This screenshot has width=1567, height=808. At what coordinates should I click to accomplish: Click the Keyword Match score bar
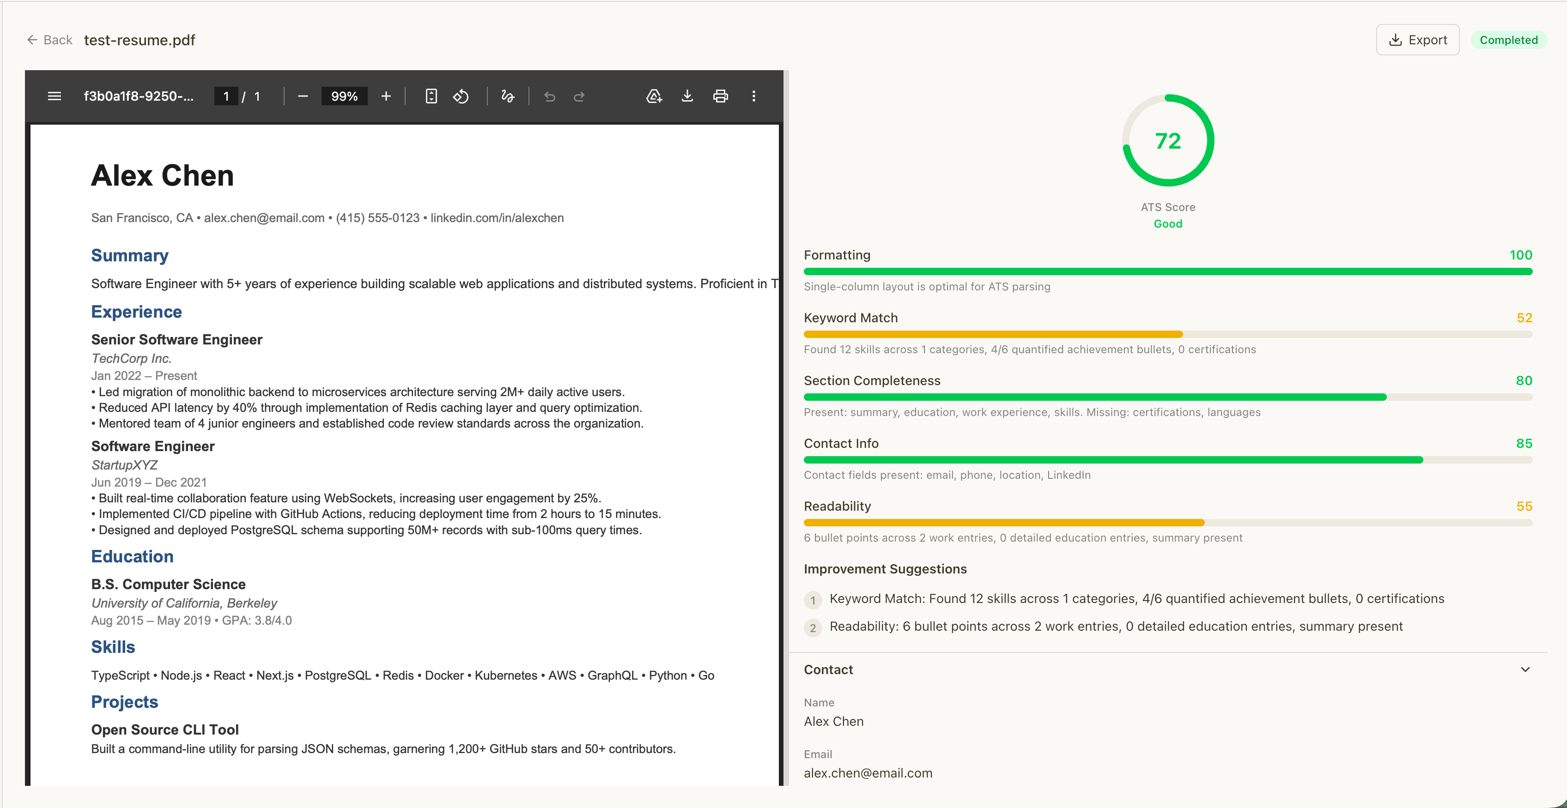pyautogui.click(x=1168, y=334)
